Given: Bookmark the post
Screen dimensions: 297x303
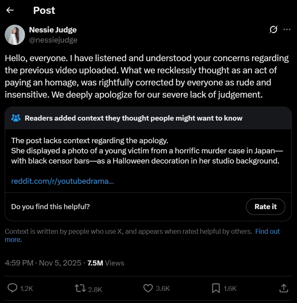Looking at the screenshot, I should tap(216, 288).
